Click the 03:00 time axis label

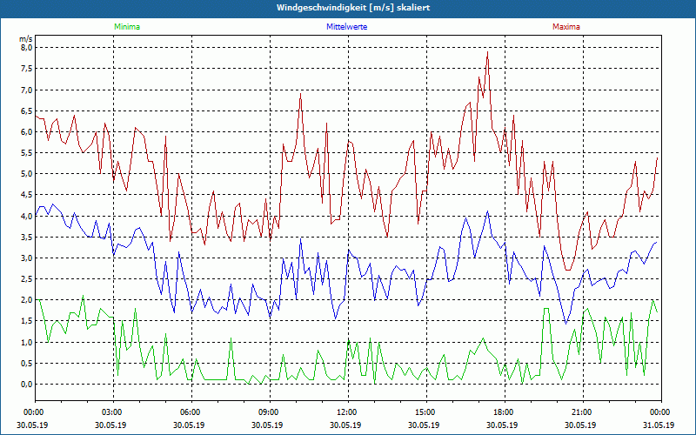click(x=114, y=412)
